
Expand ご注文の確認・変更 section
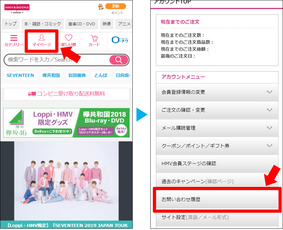tap(217, 110)
